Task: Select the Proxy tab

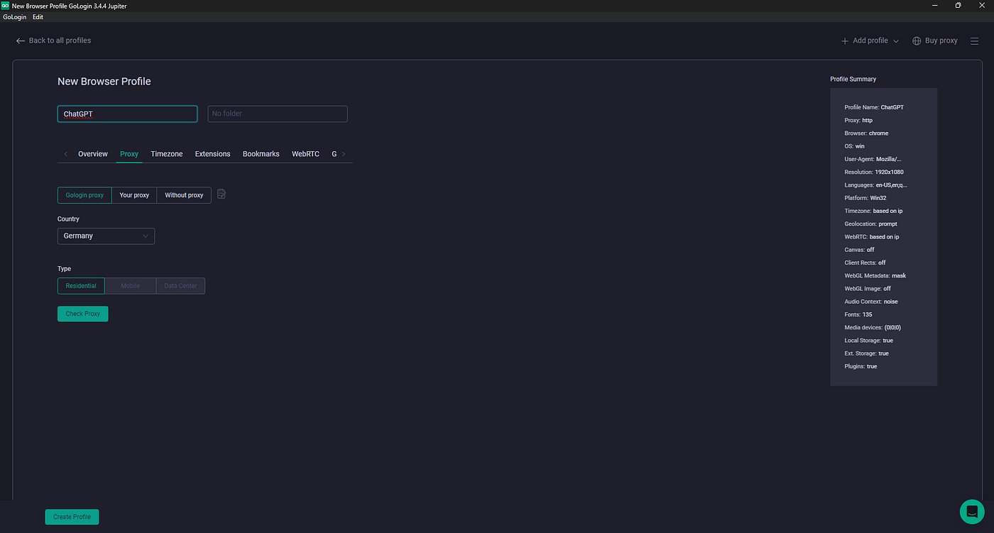Action: coord(129,154)
